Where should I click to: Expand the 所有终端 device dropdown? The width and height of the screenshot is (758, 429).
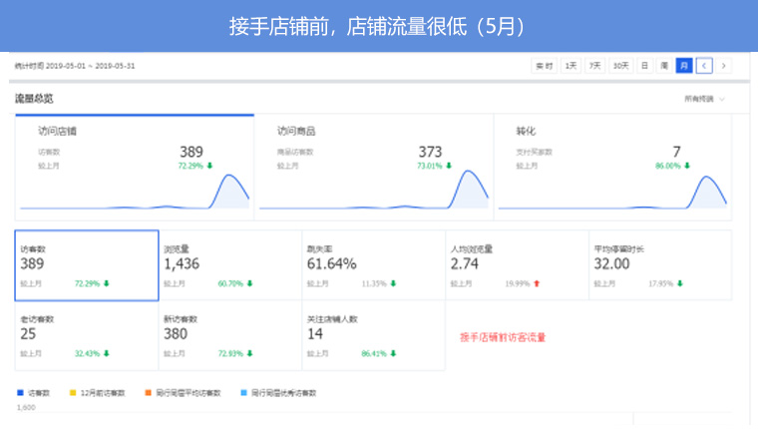pyautogui.click(x=704, y=99)
